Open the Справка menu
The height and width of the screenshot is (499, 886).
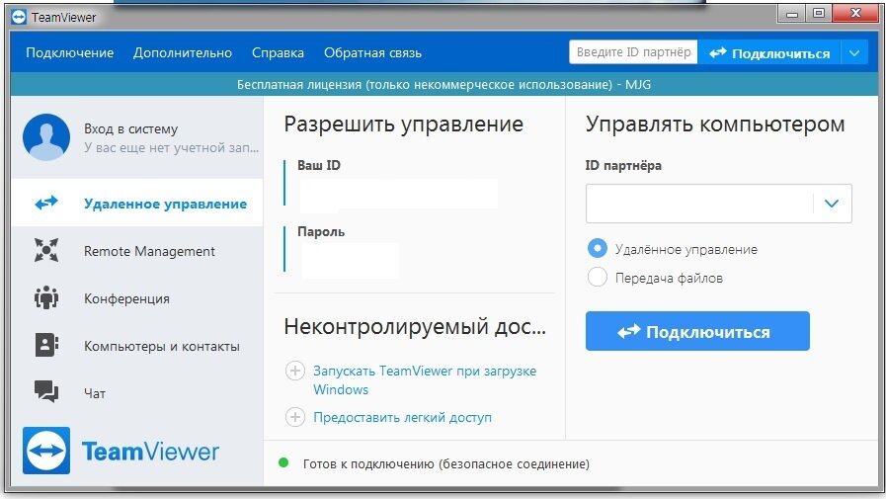[278, 53]
